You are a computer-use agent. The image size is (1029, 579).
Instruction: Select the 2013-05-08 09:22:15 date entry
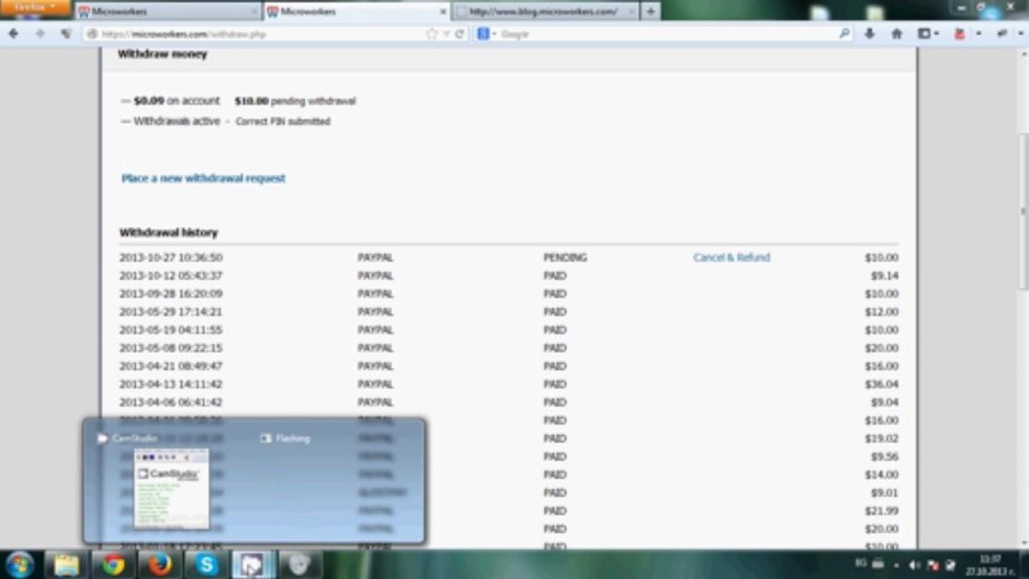click(x=171, y=348)
